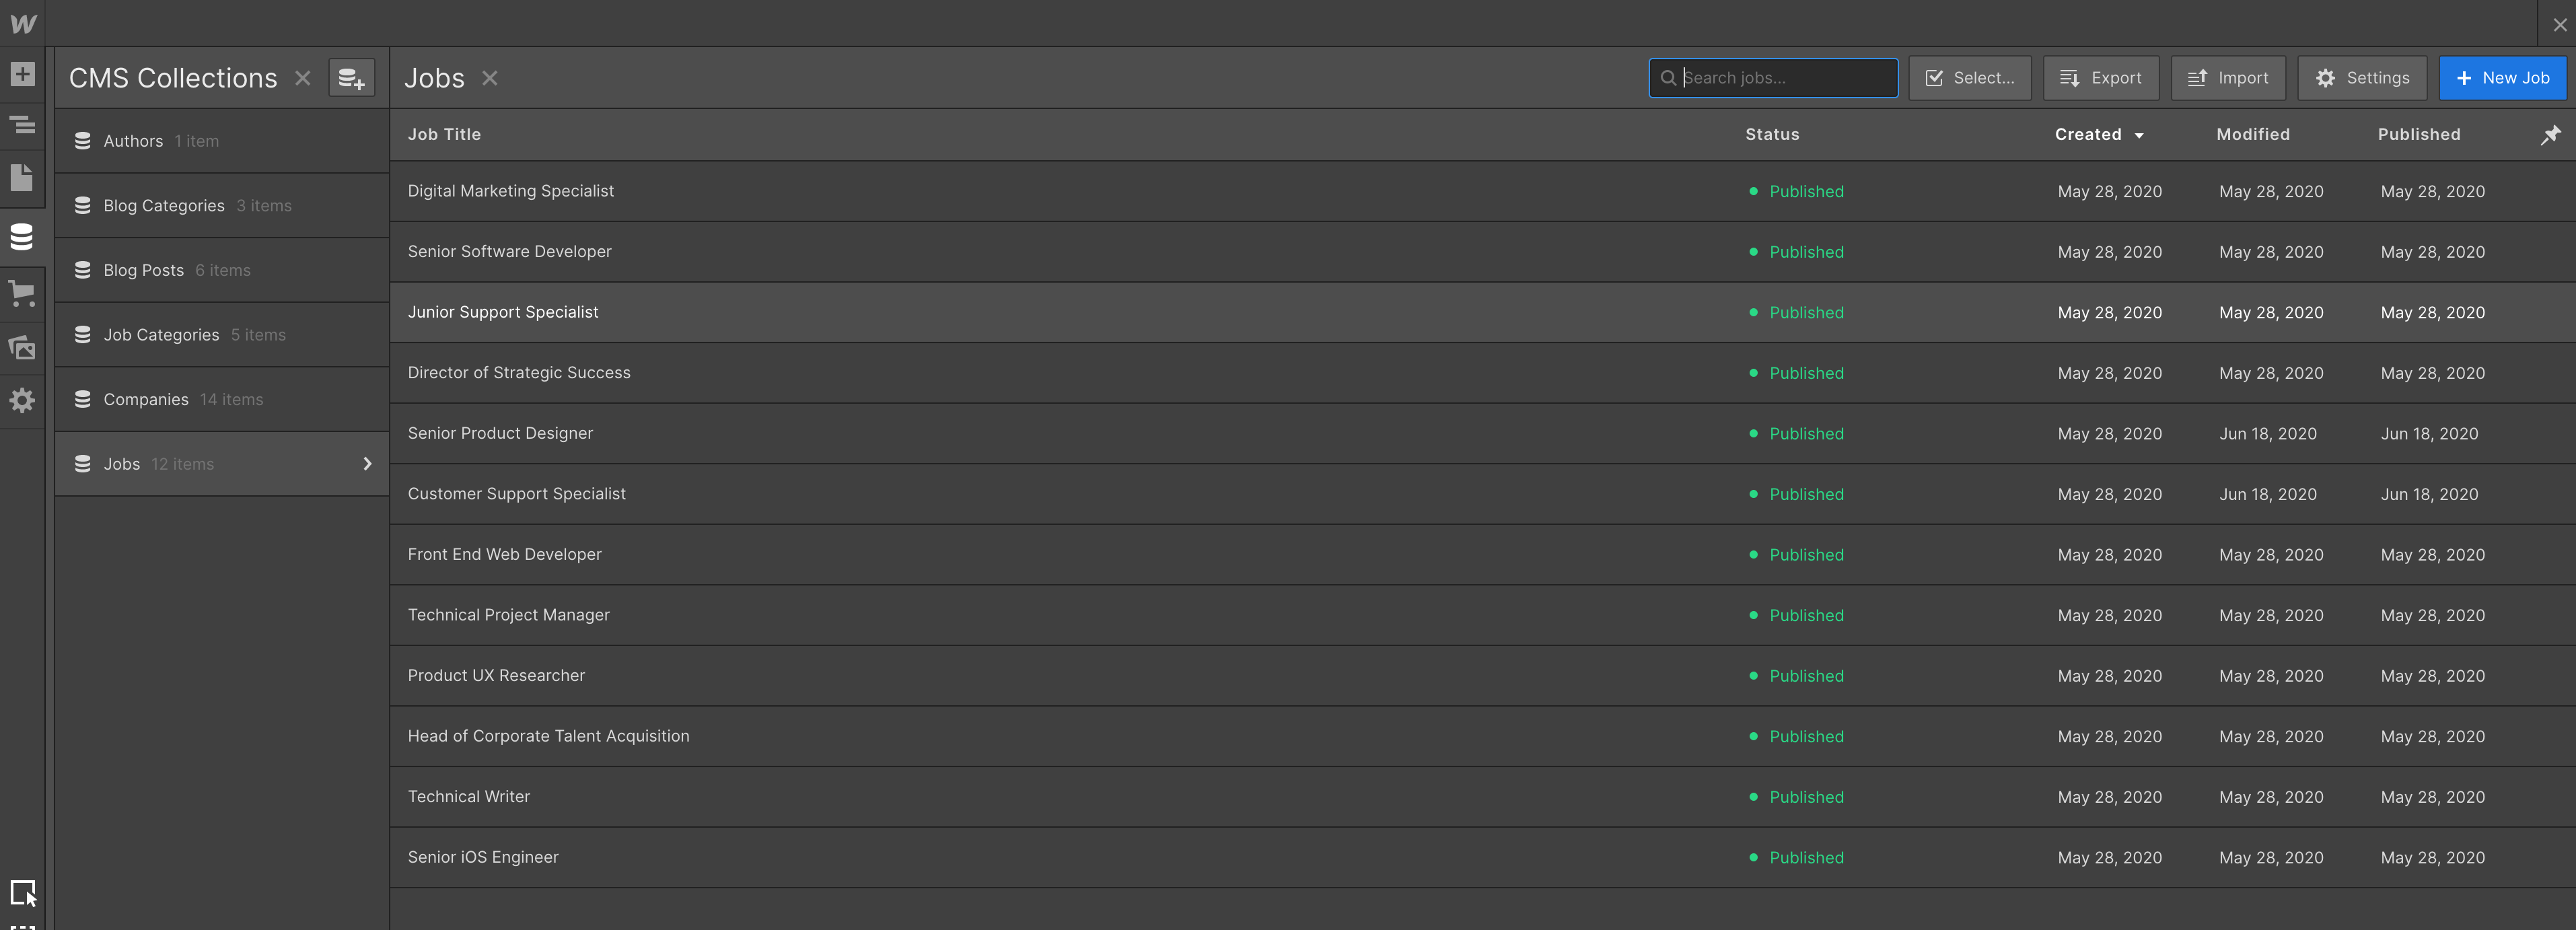Click the Export button
The image size is (2576, 930).
2100,78
